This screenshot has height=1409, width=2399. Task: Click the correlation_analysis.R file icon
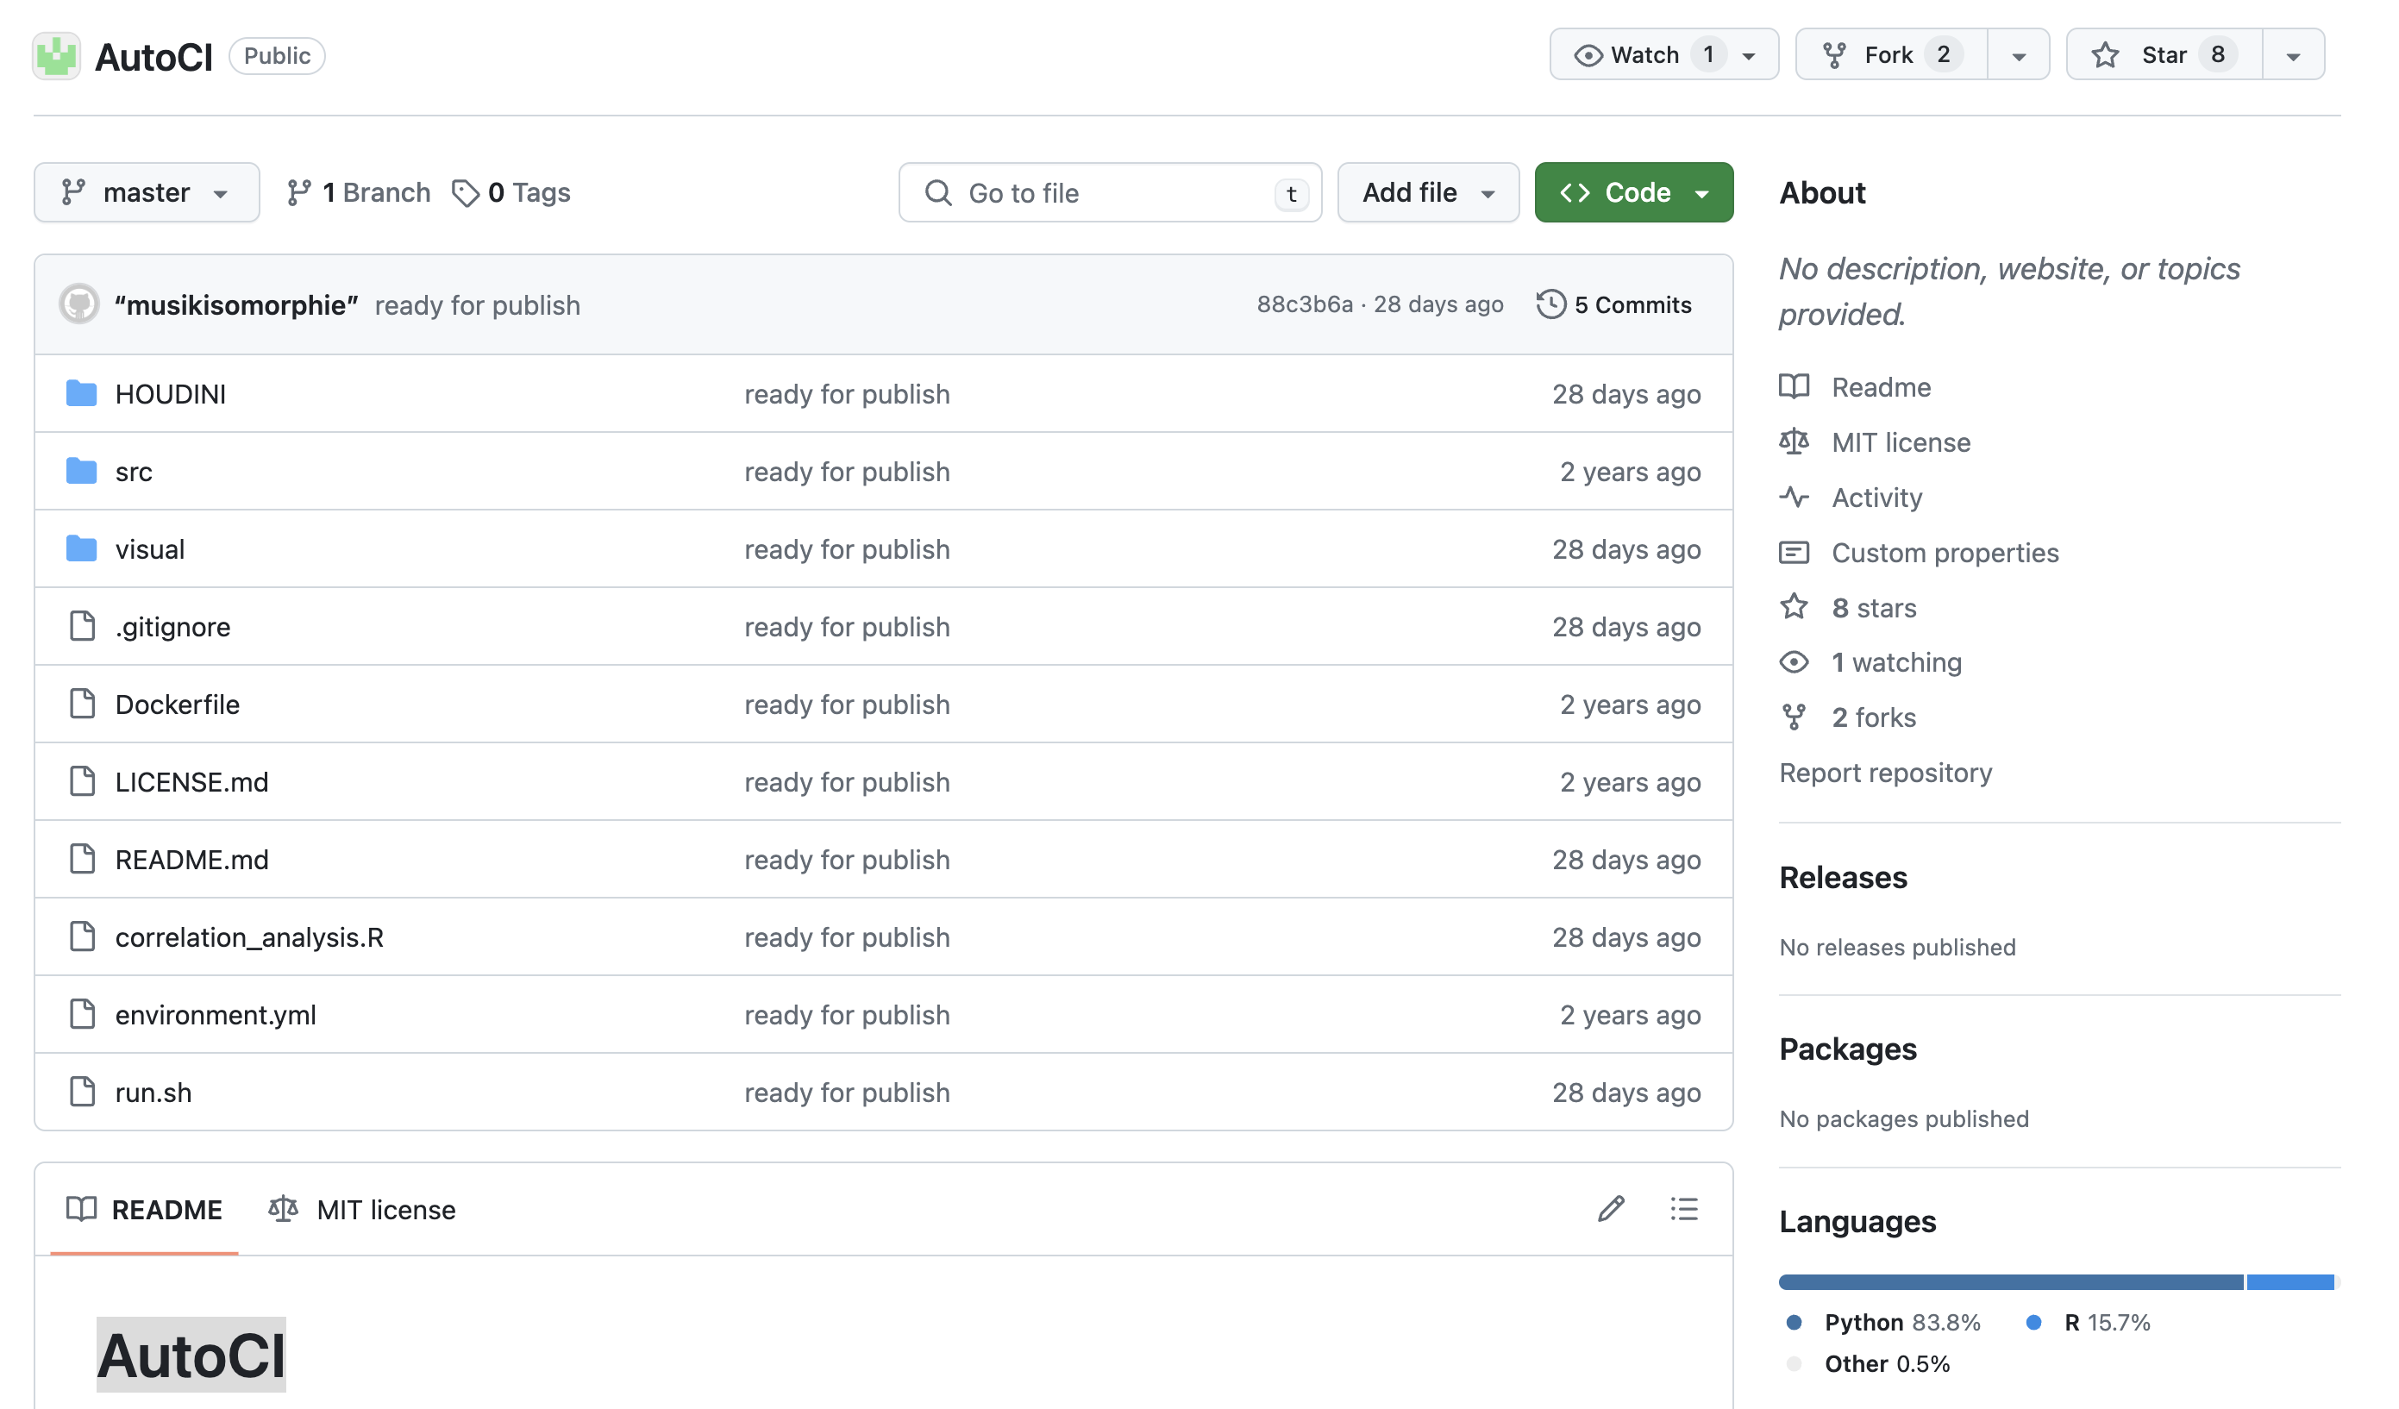click(83, 936)
